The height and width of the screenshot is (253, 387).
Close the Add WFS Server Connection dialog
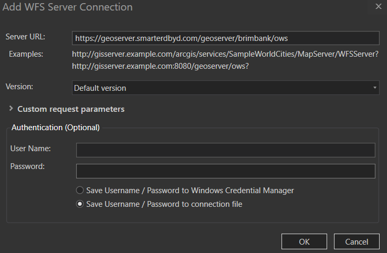378,7
